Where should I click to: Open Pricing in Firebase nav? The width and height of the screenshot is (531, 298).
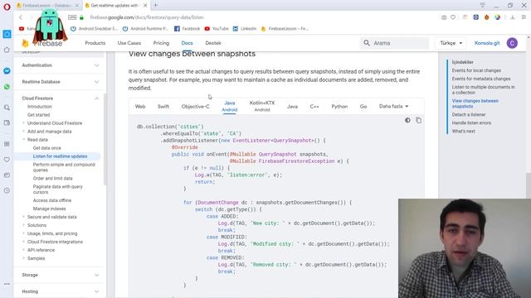(x=161, y=43)
